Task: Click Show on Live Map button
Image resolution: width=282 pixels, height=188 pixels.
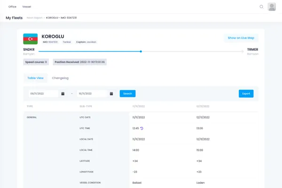Action: 241,38
